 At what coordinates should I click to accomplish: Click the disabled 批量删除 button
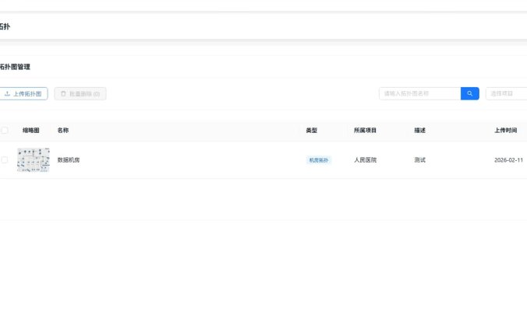coord(80,94)
